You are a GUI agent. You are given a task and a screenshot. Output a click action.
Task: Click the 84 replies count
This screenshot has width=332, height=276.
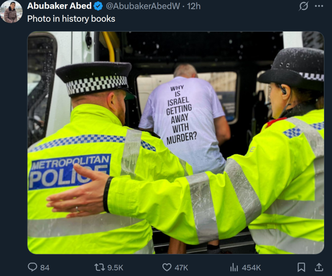pos(45,268)
